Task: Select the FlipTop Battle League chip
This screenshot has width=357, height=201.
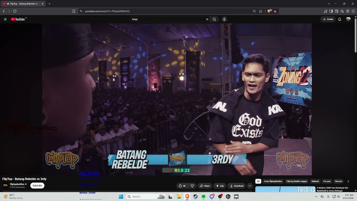Action: (x=297, y=181)
